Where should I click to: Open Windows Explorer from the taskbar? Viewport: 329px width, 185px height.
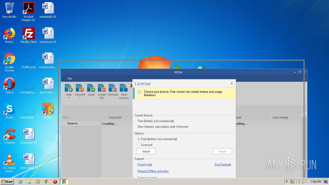(29, 182)
